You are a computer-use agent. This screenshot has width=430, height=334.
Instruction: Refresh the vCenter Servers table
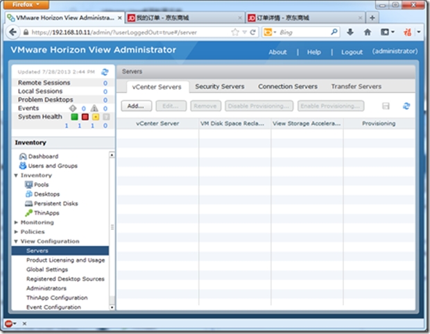point(406,106)
